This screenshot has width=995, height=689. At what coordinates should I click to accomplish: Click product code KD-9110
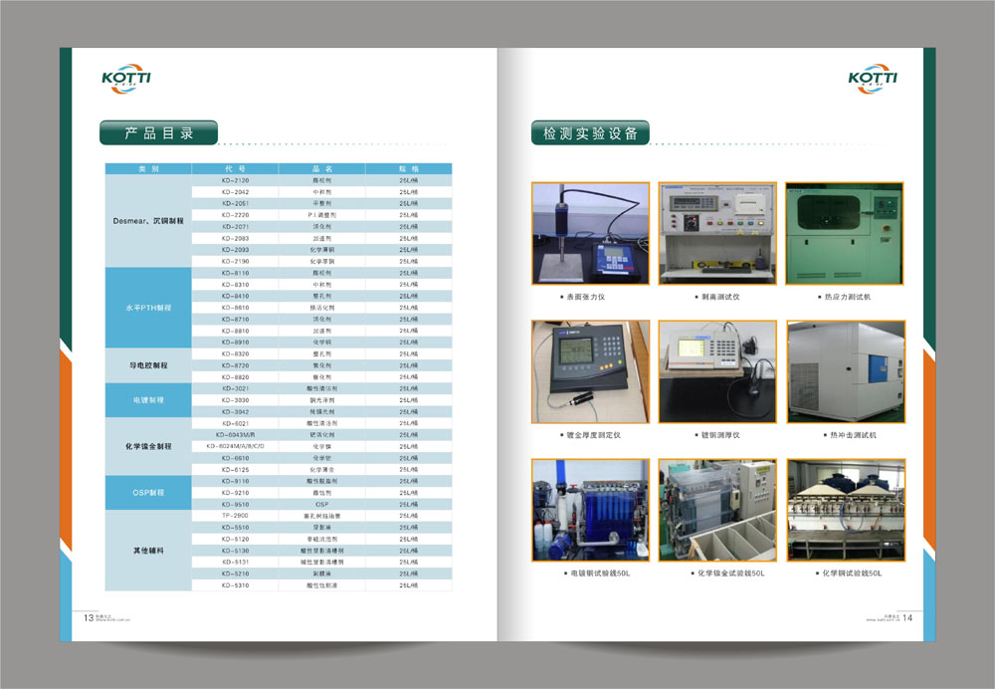(236, 481)
